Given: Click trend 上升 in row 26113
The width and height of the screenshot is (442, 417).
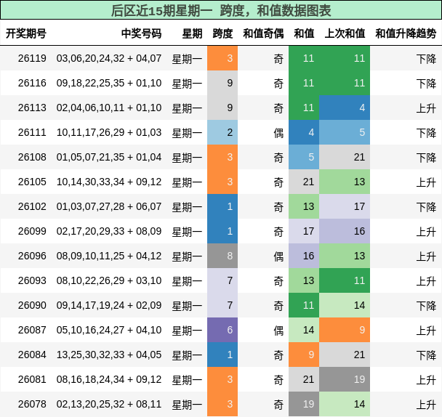Looking at the screenshot, I should coord(426,108).
